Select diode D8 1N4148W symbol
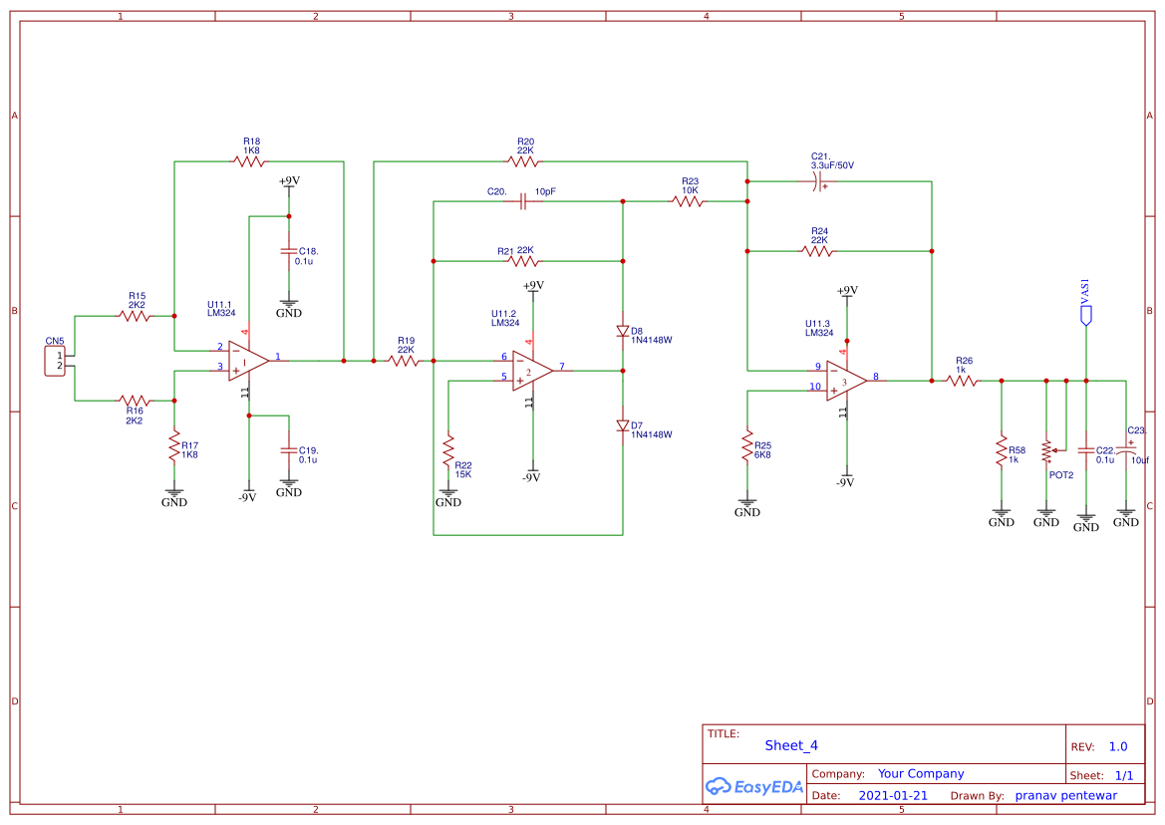 tap(621, 331)
